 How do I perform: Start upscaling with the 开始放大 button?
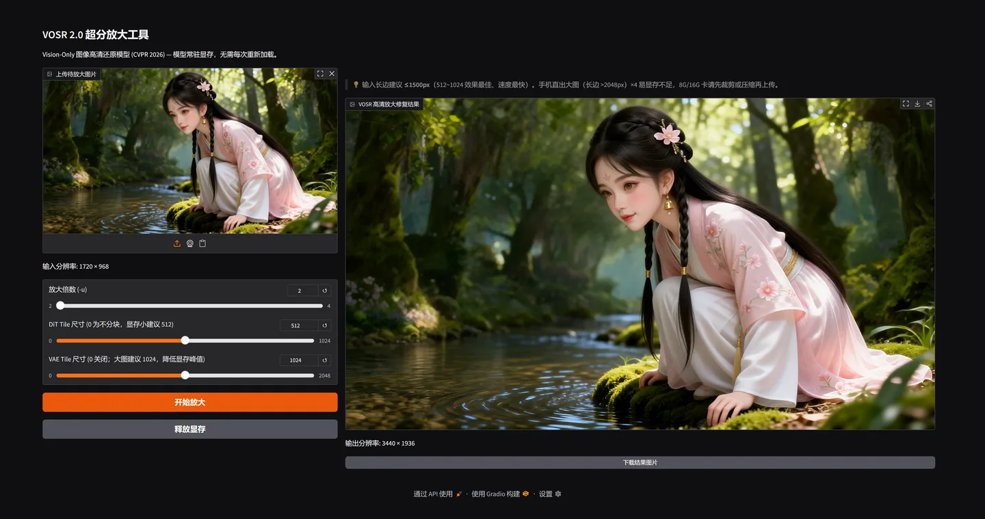(190, 402)
